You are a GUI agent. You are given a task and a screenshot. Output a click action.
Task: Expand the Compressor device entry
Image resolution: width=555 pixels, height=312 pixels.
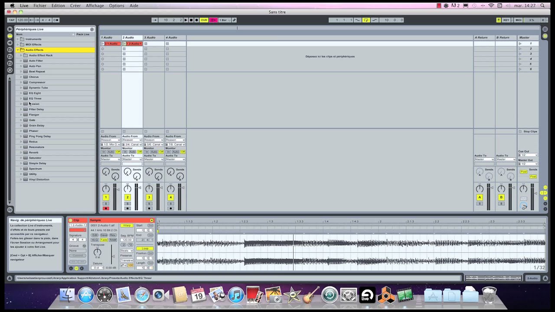(x=21, y=82)
